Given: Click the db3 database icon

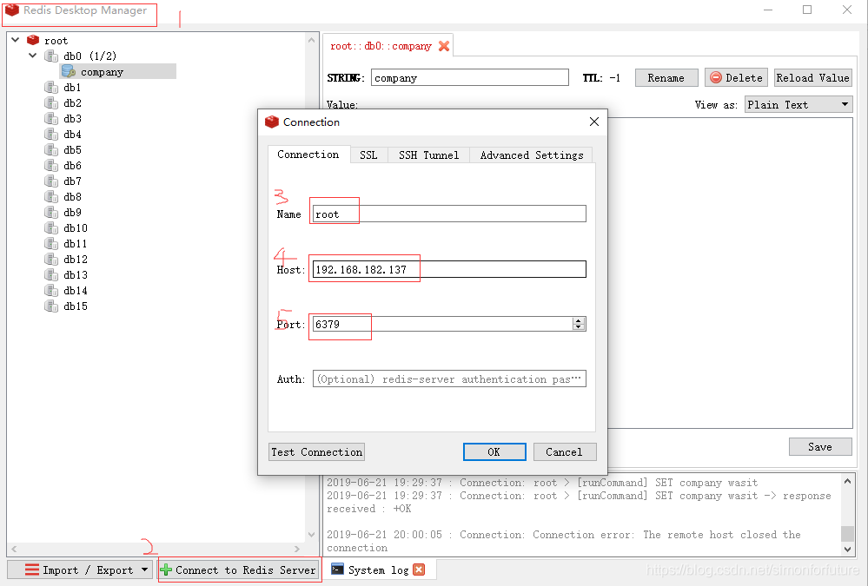Looking at the screenshot, I should tap(51, 118).
